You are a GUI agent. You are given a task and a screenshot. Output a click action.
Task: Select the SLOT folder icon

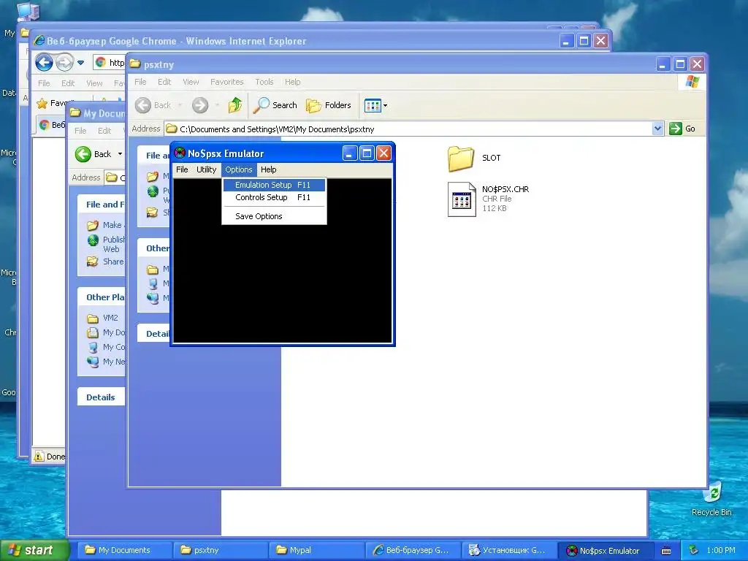[460, 159]
